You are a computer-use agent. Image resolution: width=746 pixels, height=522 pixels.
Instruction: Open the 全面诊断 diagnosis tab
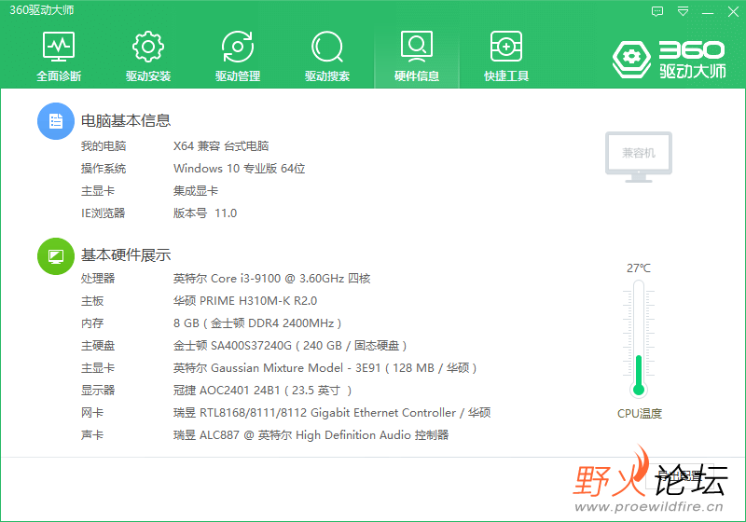pyautogui.click(x=59, y=56)
